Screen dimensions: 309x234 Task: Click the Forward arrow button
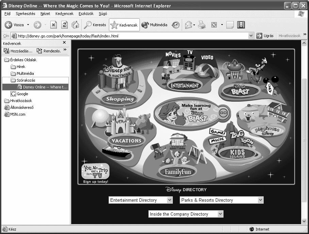37,25
